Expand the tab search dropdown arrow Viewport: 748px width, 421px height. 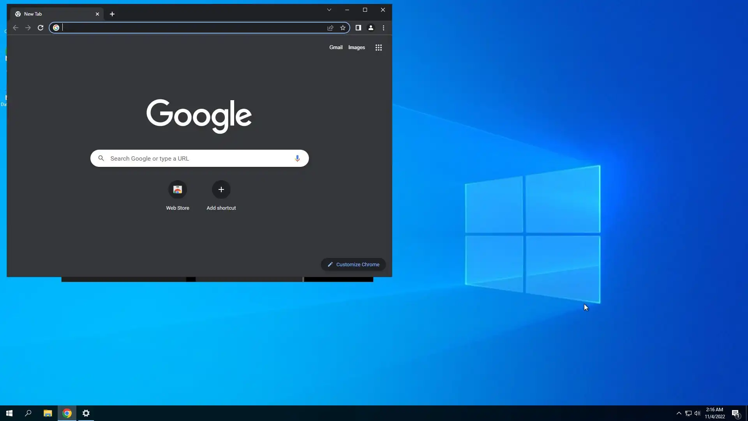pyautogui.click(x=329, y=10)
